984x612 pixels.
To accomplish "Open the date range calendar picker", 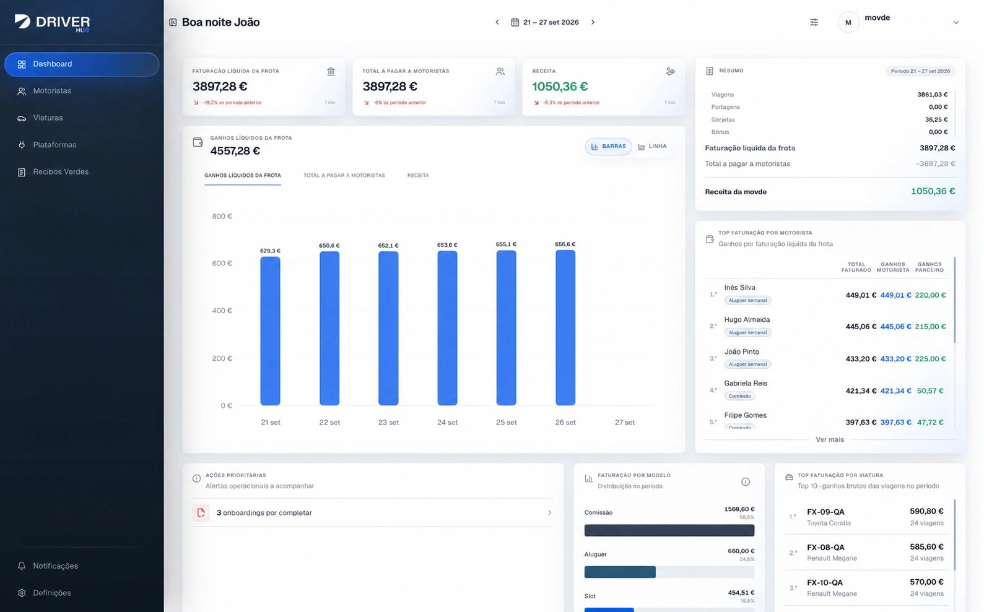I will coord(545,22).
